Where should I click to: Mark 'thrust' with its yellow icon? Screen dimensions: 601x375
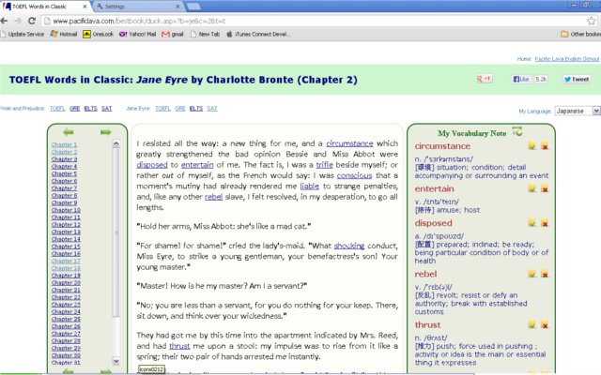click(532, 324)
